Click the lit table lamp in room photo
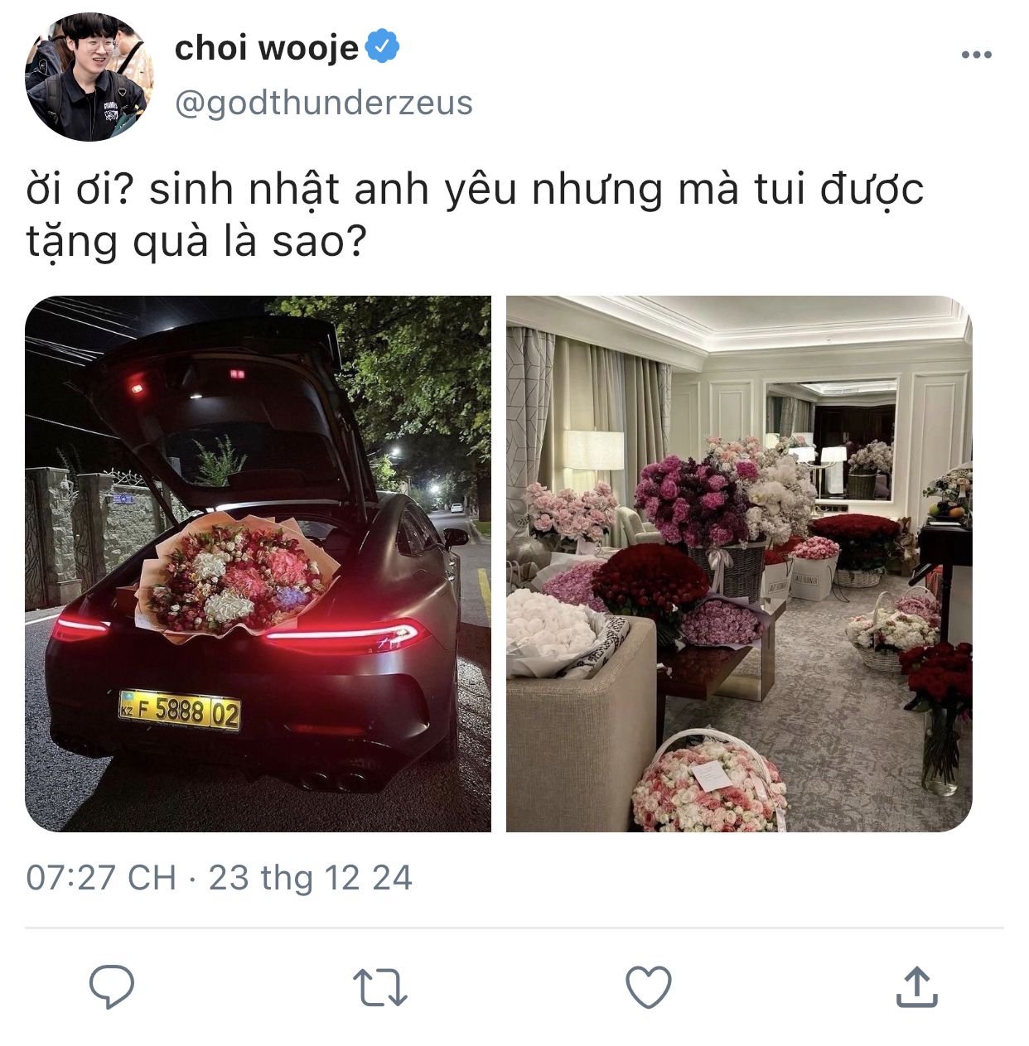The image size is (1029, 1046). (592, 453)
